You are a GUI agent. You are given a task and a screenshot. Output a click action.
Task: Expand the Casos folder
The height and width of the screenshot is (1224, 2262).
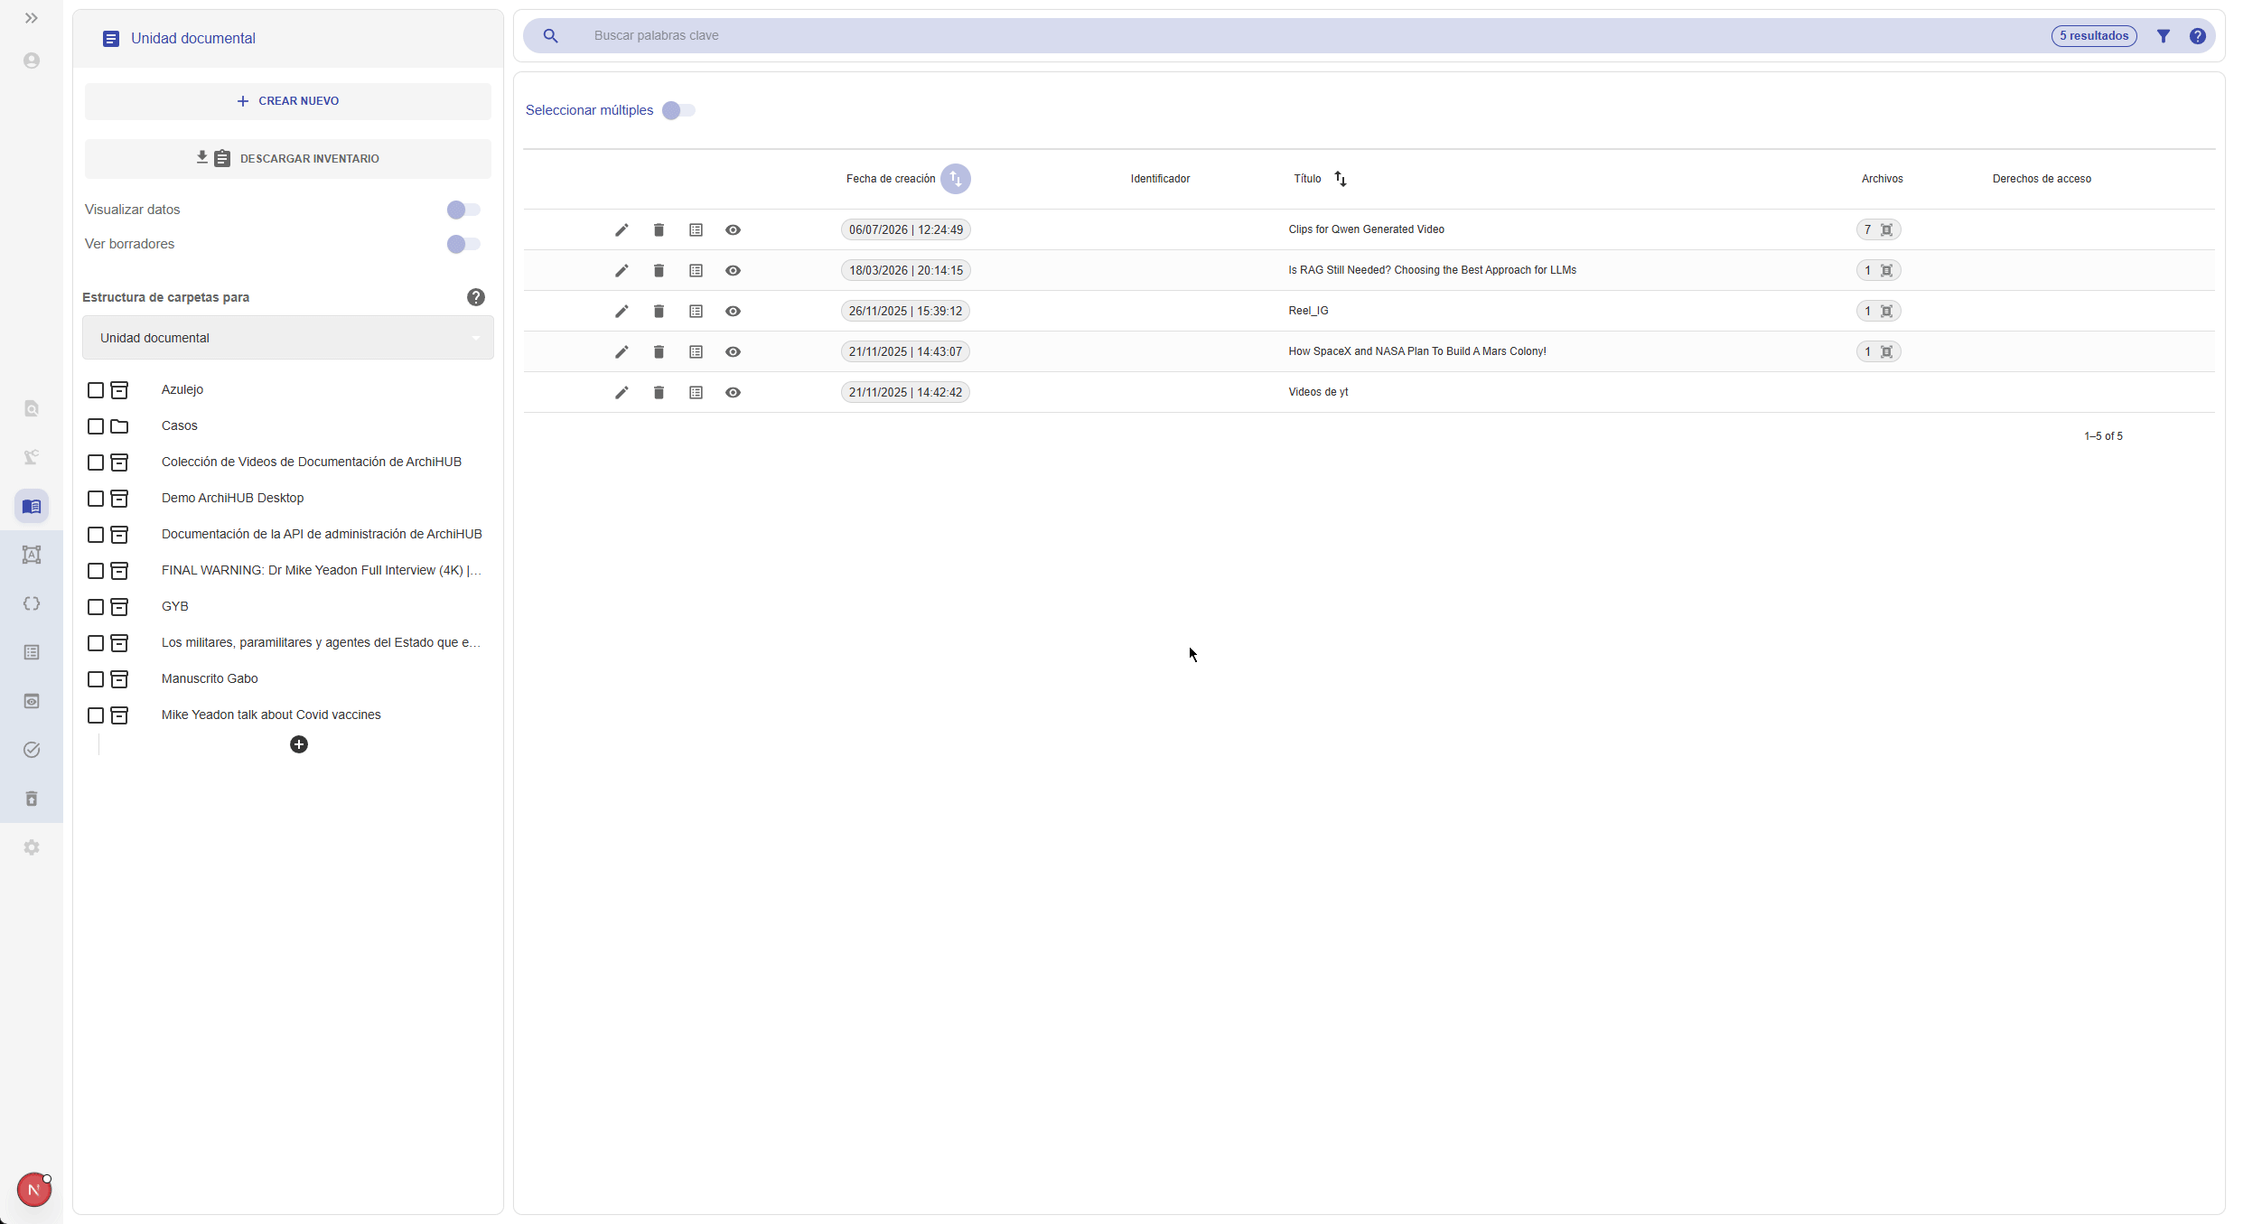(119, 426)
